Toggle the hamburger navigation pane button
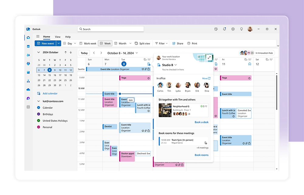 (x=38, y=37)
